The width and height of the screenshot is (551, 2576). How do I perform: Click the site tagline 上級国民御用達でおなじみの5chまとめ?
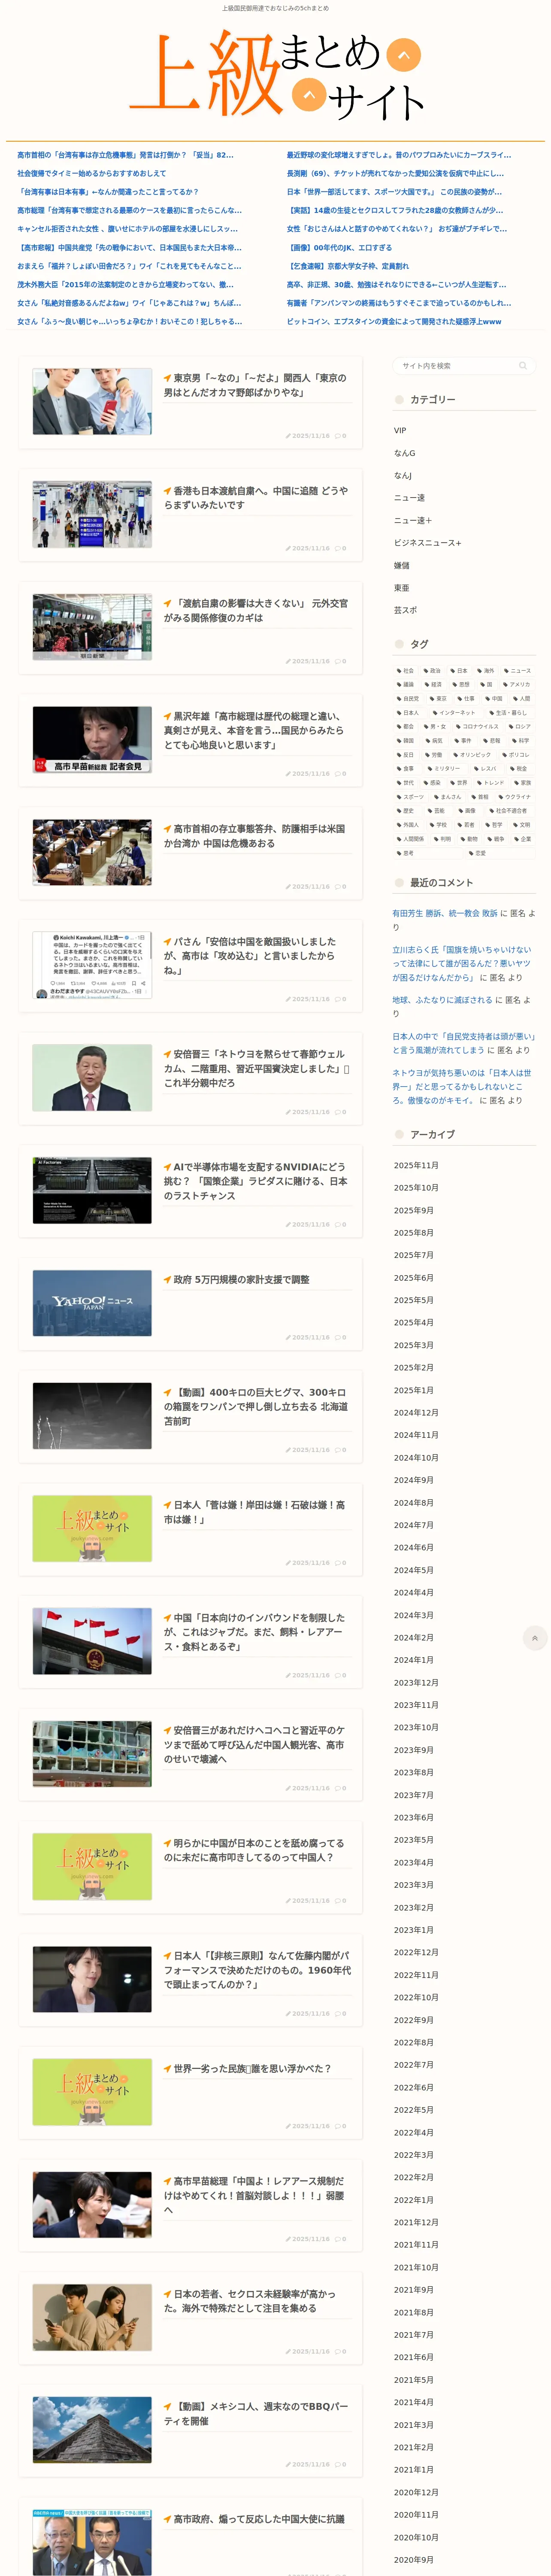coord(275,8)
